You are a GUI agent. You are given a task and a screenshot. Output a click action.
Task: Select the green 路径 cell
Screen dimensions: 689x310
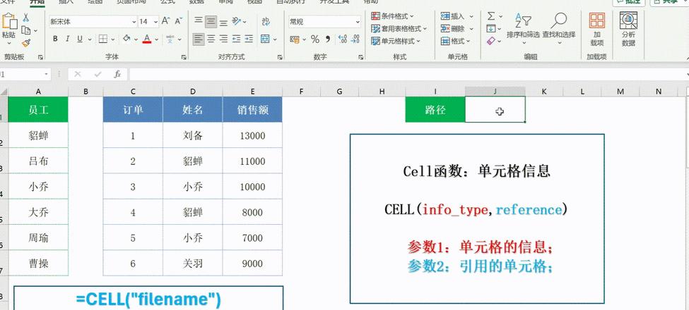click(435, 109)
